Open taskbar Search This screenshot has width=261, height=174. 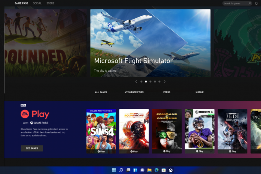[121, 170]
